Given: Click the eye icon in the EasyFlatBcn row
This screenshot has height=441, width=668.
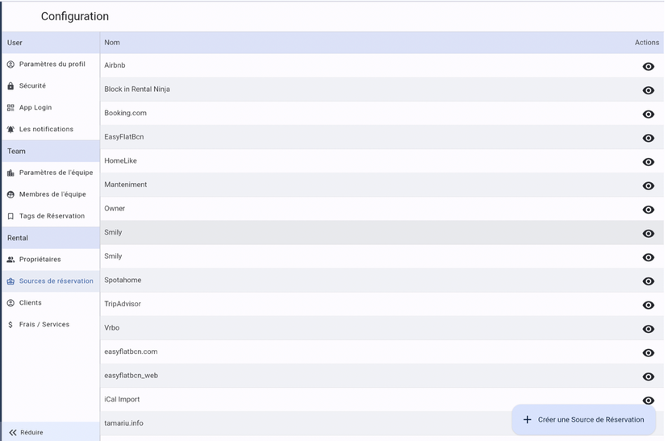Looking at the screenshot, I should (x=648, y=138).
